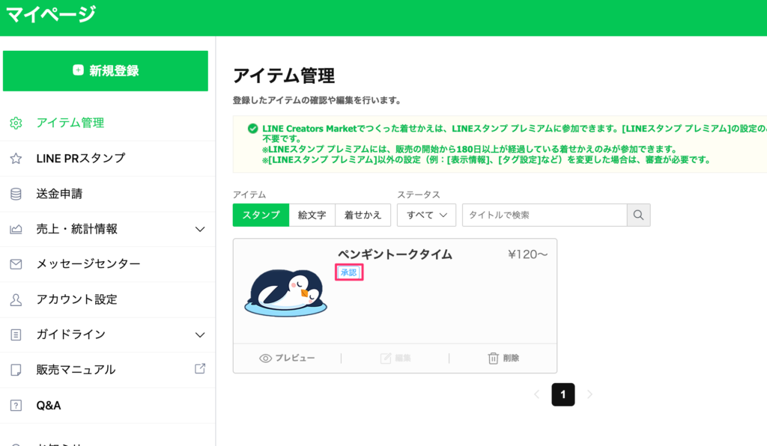Click the eye icon for プレビュー
767x446 pixels.
[x=265, y=358]
